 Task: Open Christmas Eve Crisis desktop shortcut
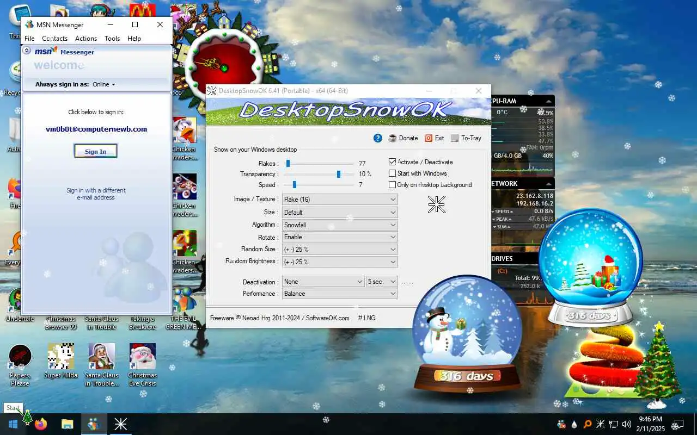(x=142, y=365)
